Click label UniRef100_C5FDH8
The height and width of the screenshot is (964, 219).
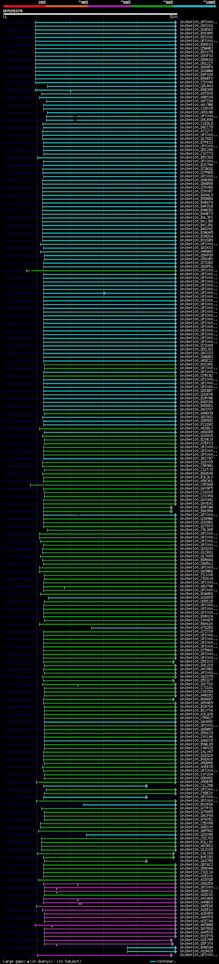(196, 485)
